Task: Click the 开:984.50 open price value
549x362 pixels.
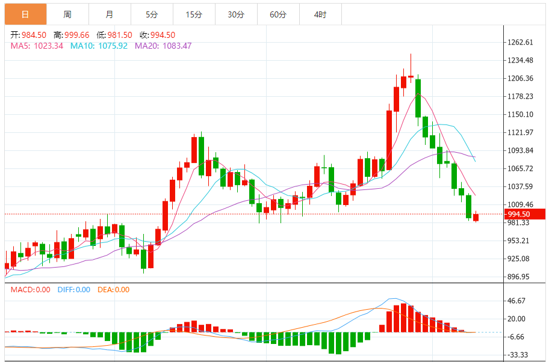Action: 28,35
